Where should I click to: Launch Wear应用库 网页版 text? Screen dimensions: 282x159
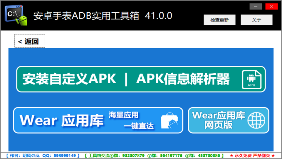tap(219, 120)
